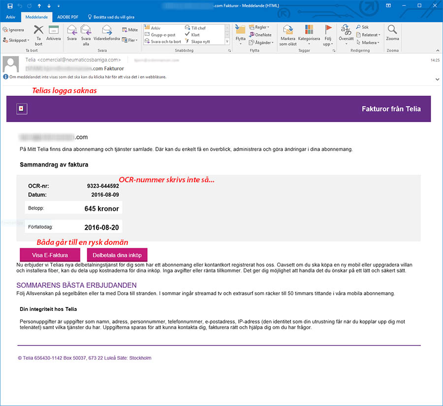Open the Relaterat dropdown

click(368, 35)
